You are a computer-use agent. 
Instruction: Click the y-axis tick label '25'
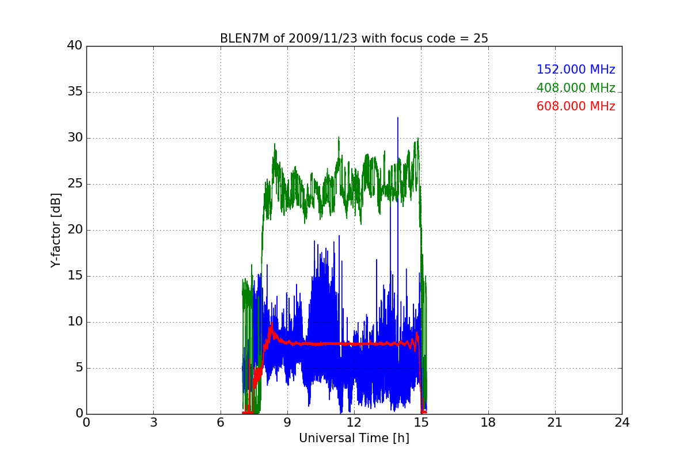(x=75, y=184)
